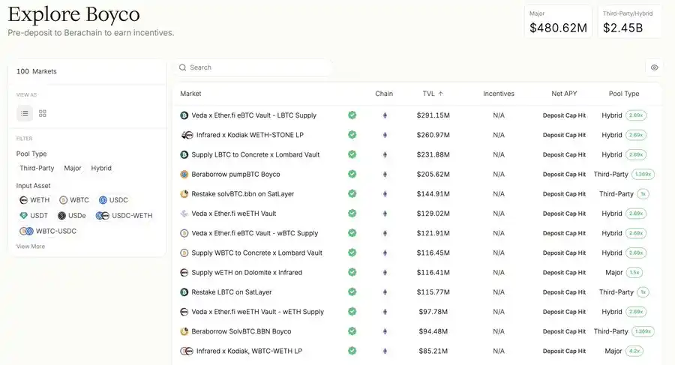Screen dimensions: 675x365
Task: Click the 2.69x multiplier badge on first row
Action: tap(635, 115)
